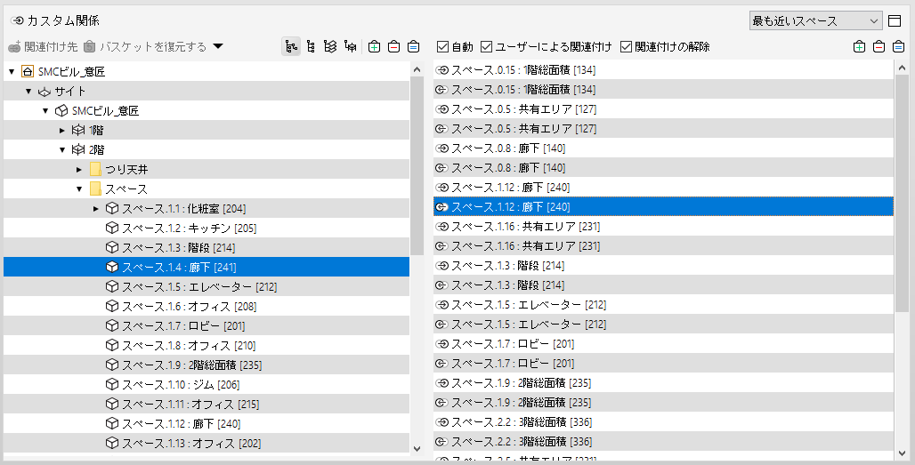The width and height of the screenshot is (915, 465).
Task: Select スペース.1.11 : オフィス [215]
Action: pyautogui.click(x=206, y=404)
